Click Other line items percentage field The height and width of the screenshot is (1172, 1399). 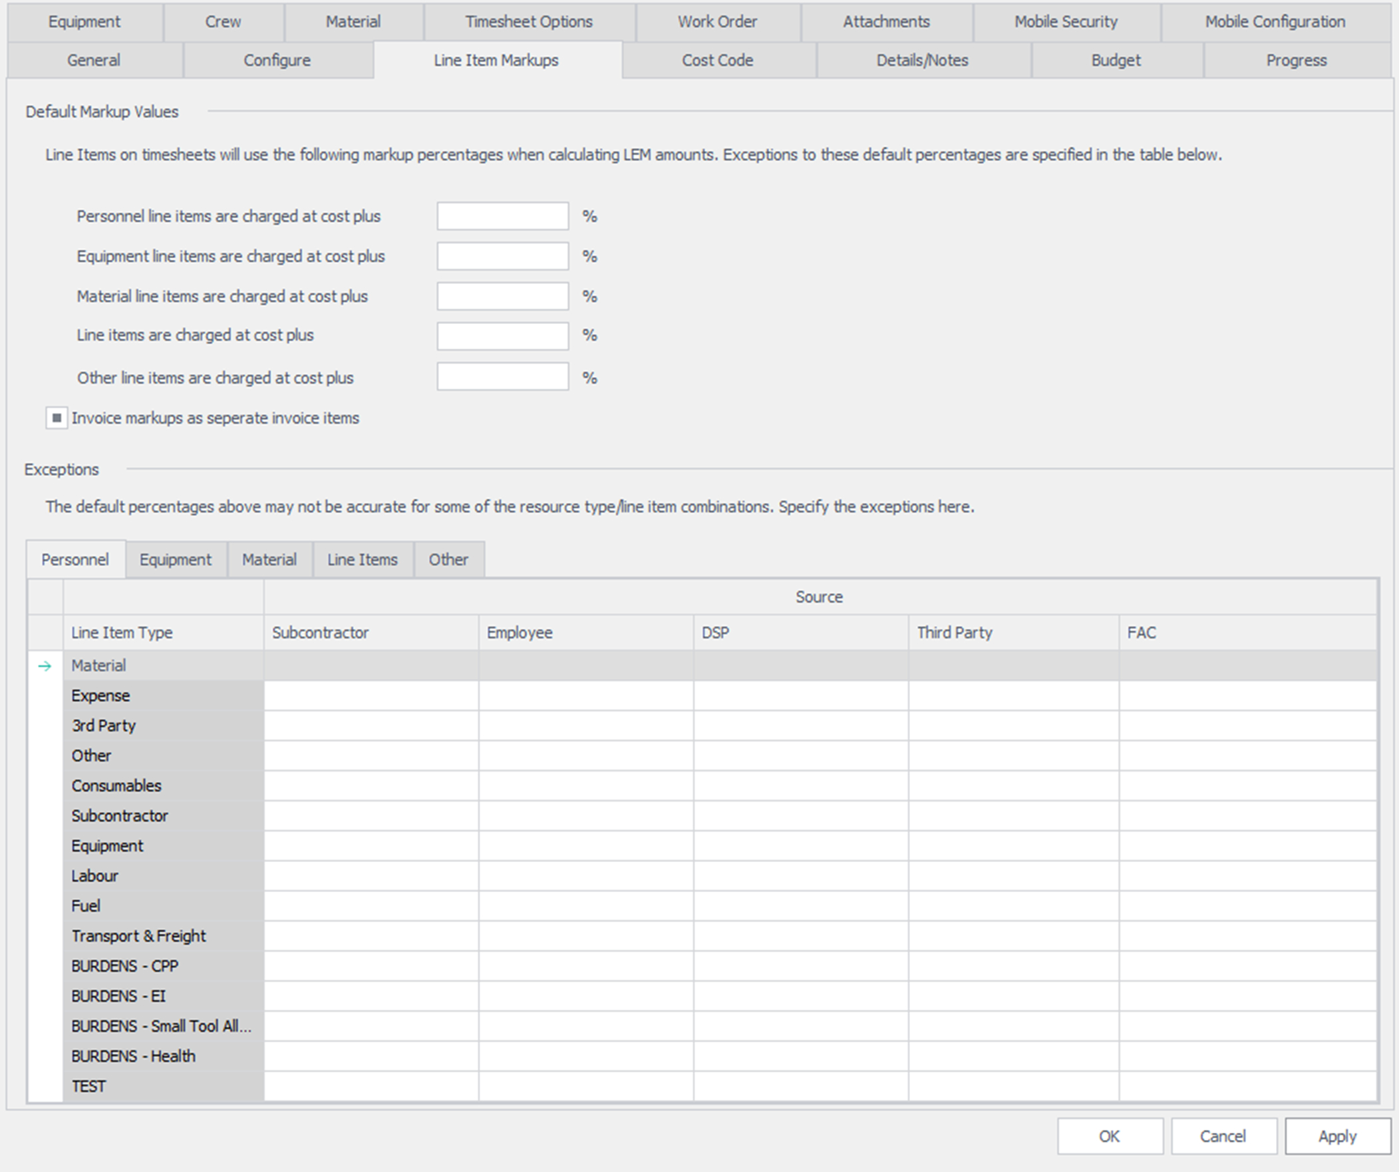pos(502,377)
